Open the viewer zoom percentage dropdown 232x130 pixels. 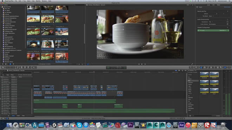pos(188,5)
